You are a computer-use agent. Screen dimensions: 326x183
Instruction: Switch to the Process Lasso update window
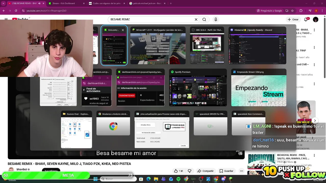(162, 130)
